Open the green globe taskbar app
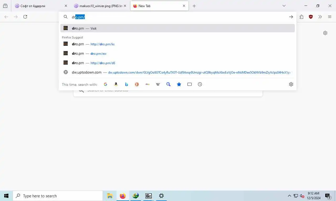The image size is (336, 201). point(135,196)
